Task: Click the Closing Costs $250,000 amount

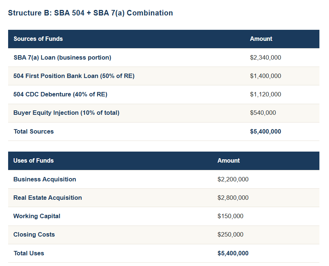Action: (231, 234)
